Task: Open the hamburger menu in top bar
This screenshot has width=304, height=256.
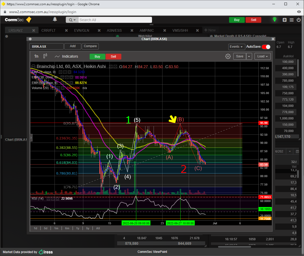Action: click(x=291, y=20)
